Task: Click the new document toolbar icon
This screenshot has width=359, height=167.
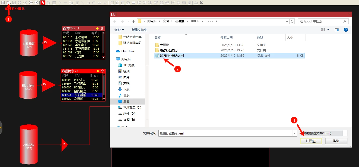Action: 3,3
